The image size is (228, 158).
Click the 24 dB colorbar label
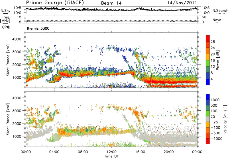[213, 48]
